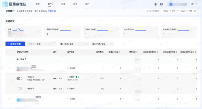Screen dimensions: 202x109
Task: Open the 推广状态 filter dropdown
Action: (x=74, y=44)
